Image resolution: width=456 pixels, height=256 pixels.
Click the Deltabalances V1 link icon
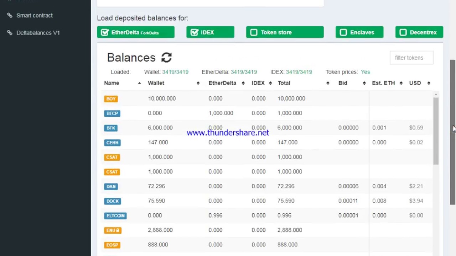click(x=10, y=33)
